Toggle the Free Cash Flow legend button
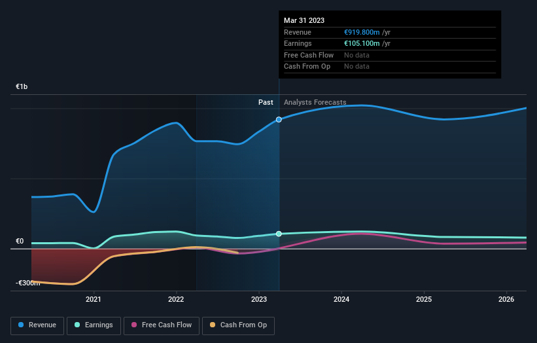 tap(162, 325)
